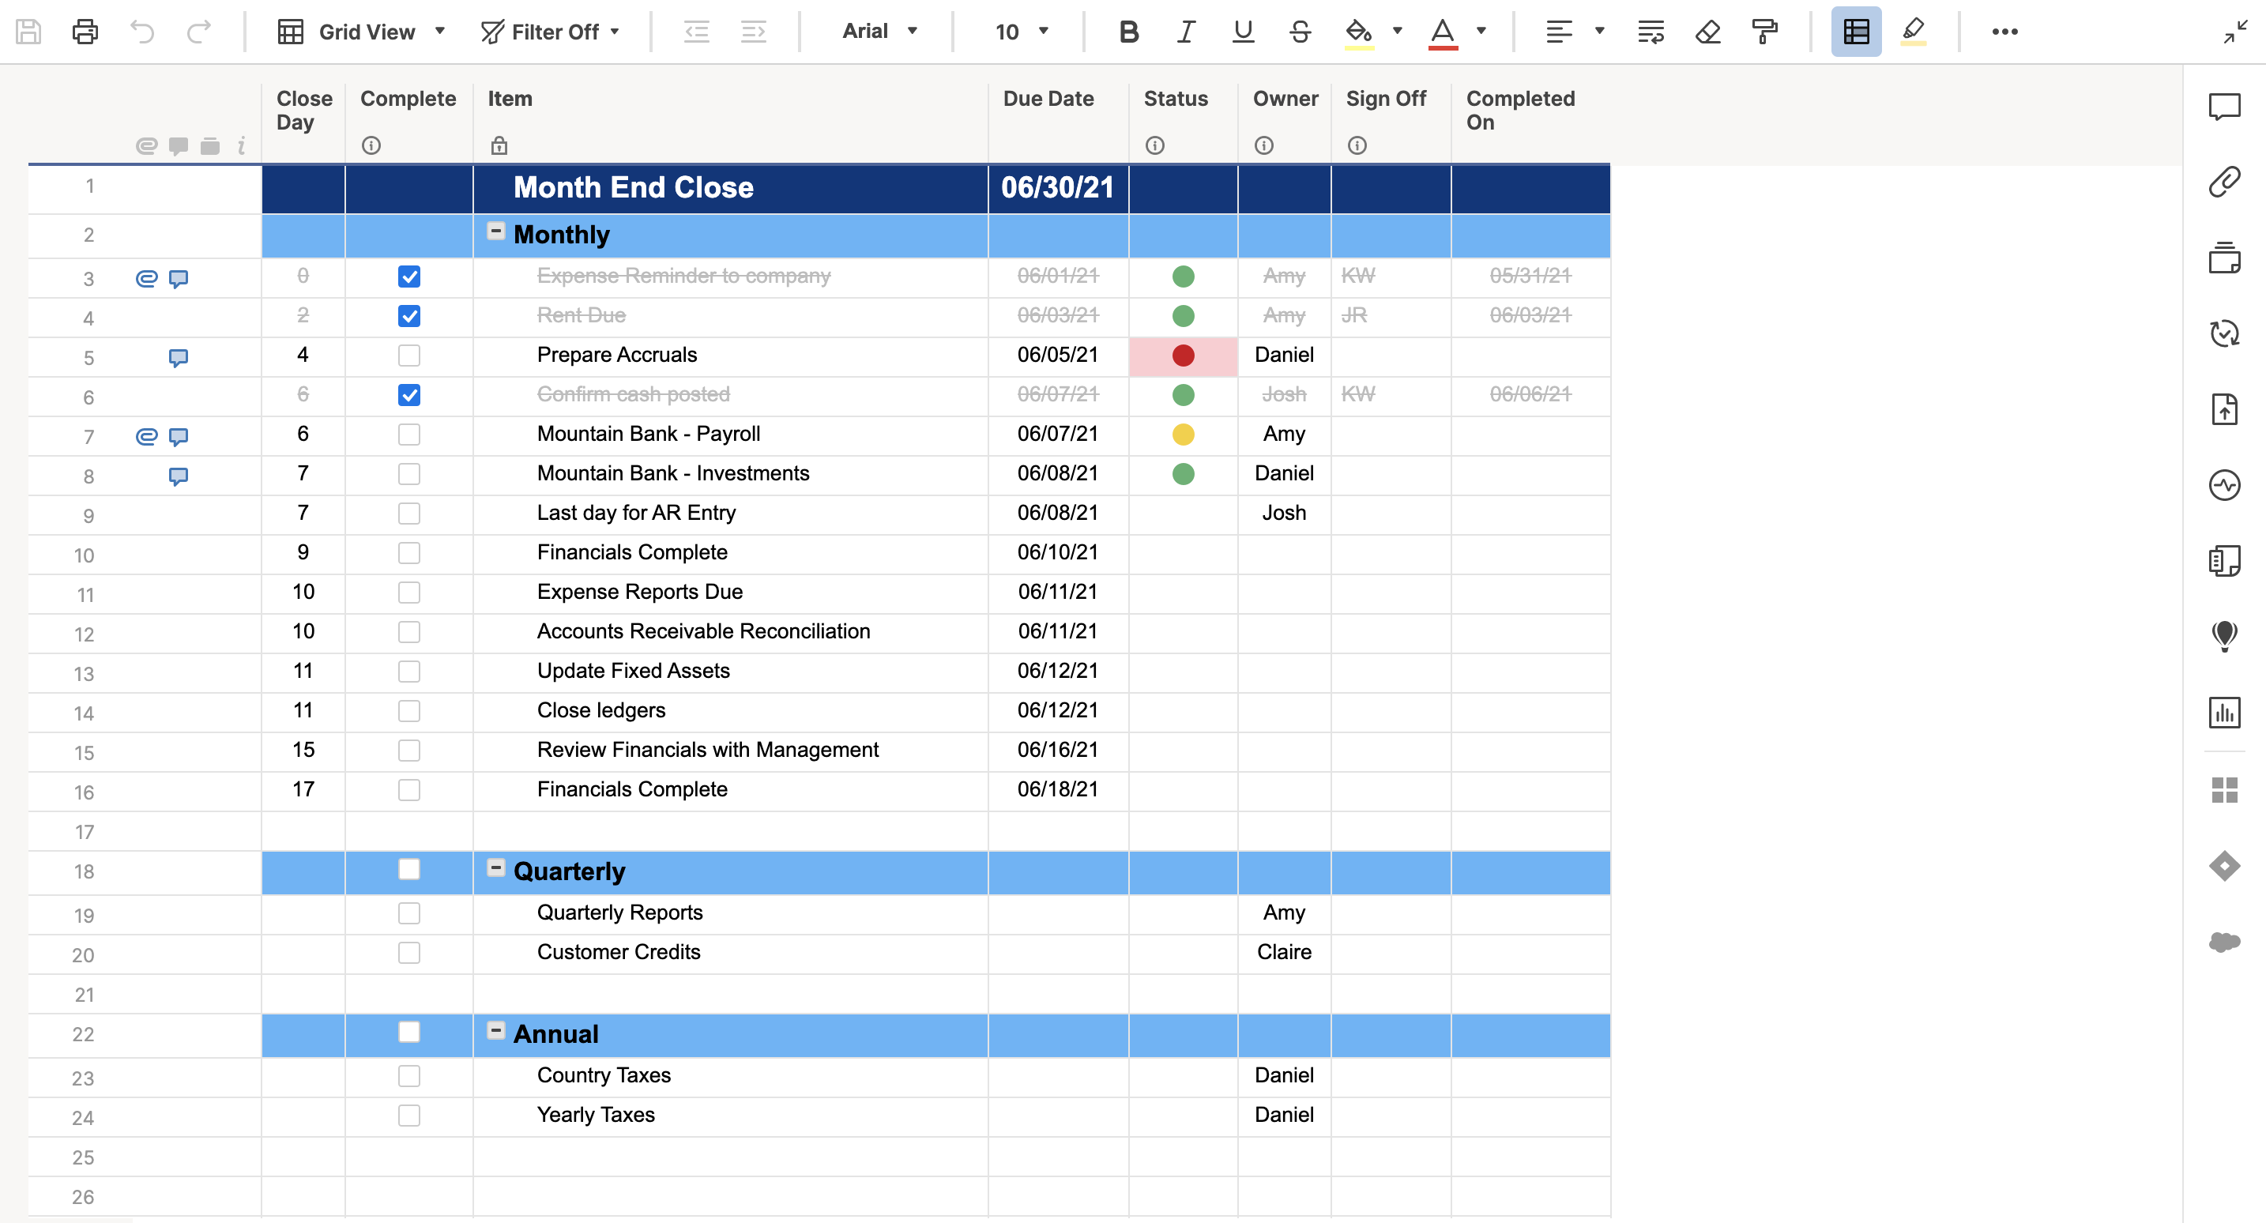Click the Due Date column header
Screen dimensions: 2266x1223
[x=1048, y=99]
